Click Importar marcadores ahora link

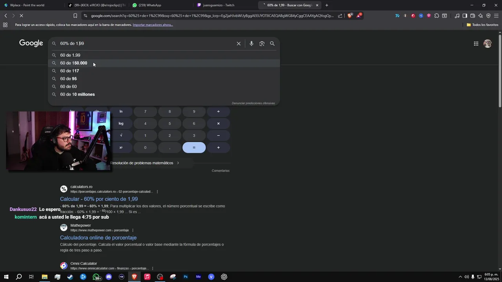[x=153, y=25]
